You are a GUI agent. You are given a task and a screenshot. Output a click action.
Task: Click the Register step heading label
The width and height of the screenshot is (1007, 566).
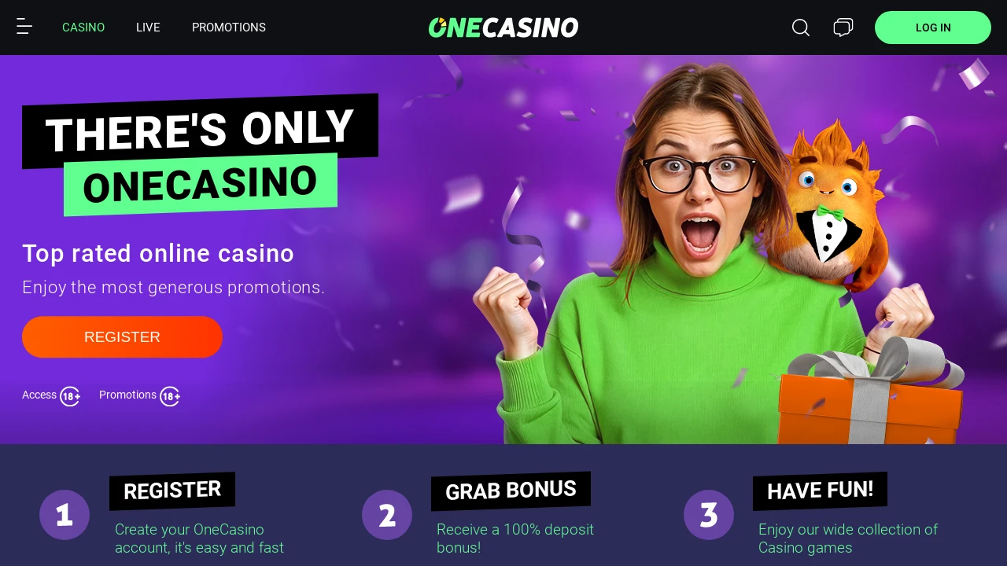click(172, 491)
